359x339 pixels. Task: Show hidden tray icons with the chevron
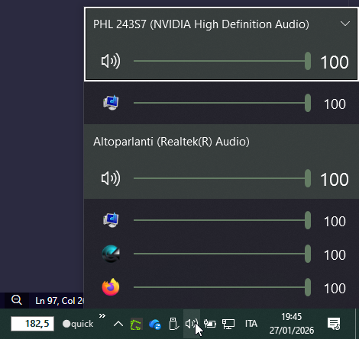118,324
